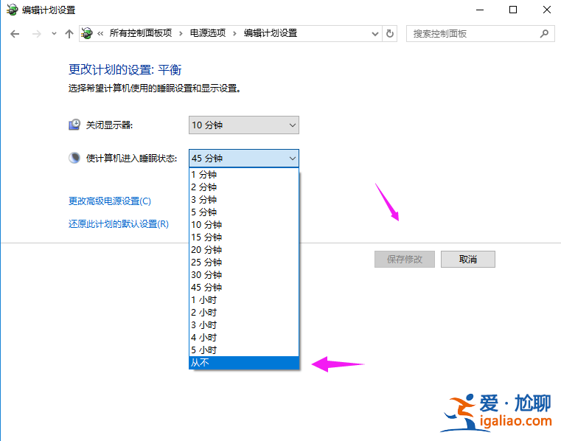Select 从不 (never) option

point(244,363)
